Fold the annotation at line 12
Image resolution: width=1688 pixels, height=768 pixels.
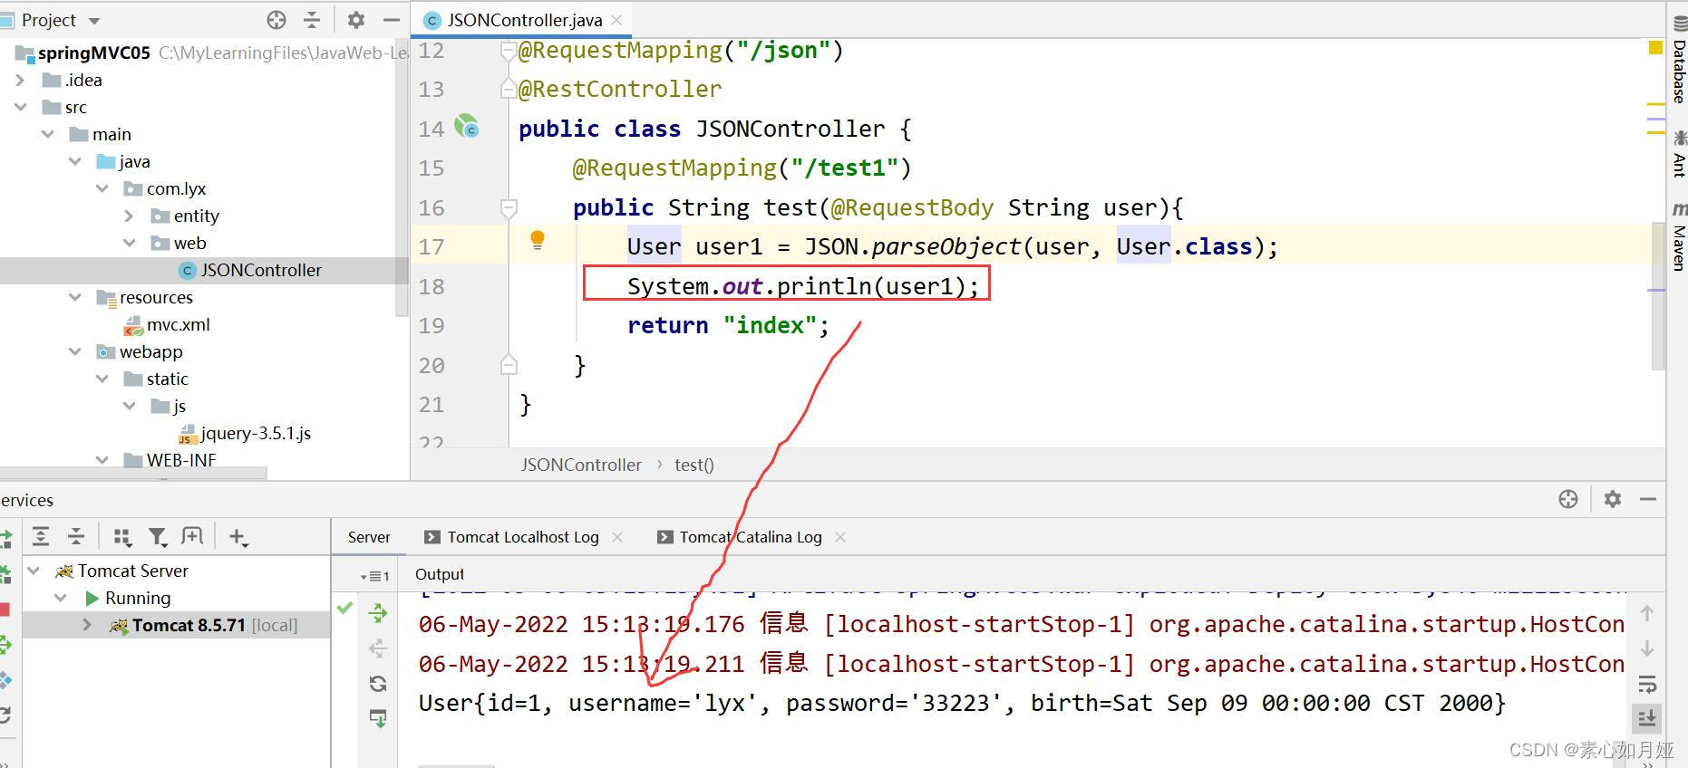point(509,51)
